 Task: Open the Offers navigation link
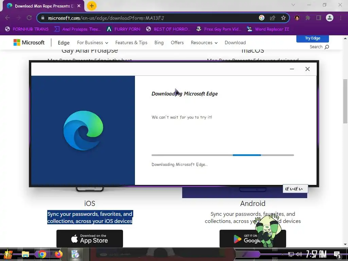pos(177,42)
